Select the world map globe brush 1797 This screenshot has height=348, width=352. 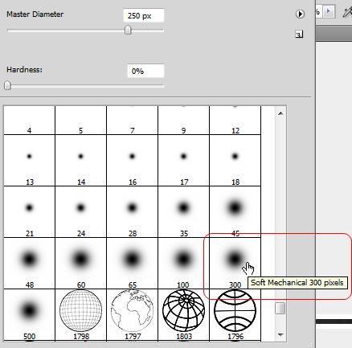(x=133, y=315)
